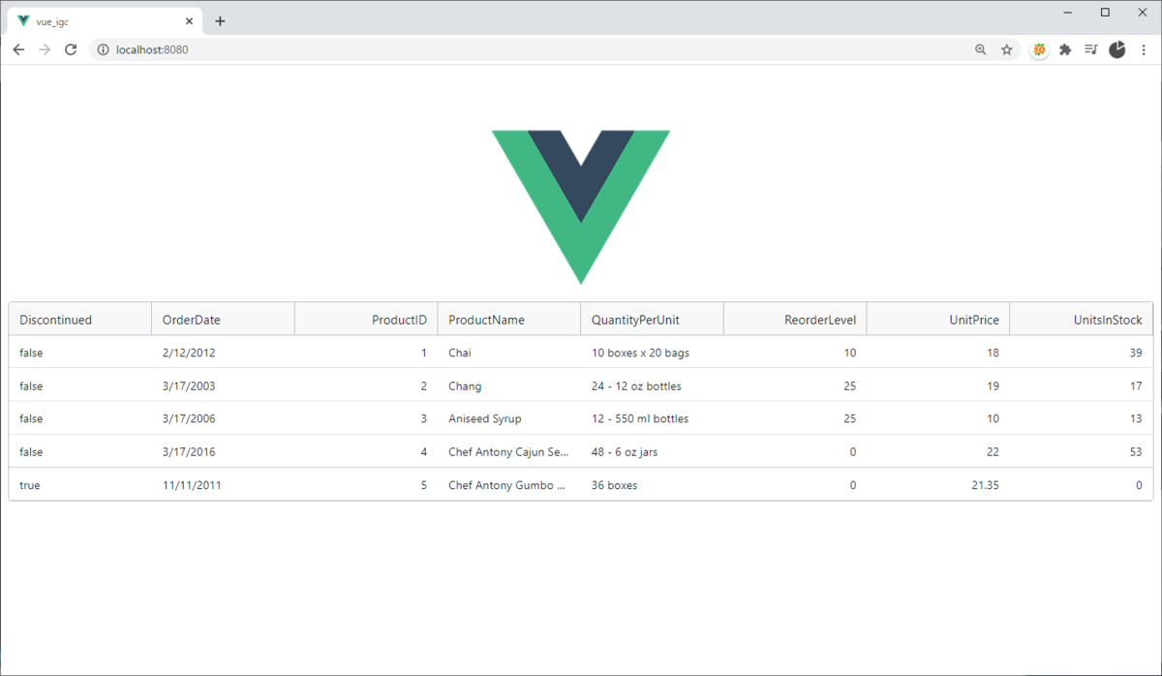Sort by QuantityPerUnit column header
Image resolution: width=1162 pixels, height=676 pixels.
653,320
